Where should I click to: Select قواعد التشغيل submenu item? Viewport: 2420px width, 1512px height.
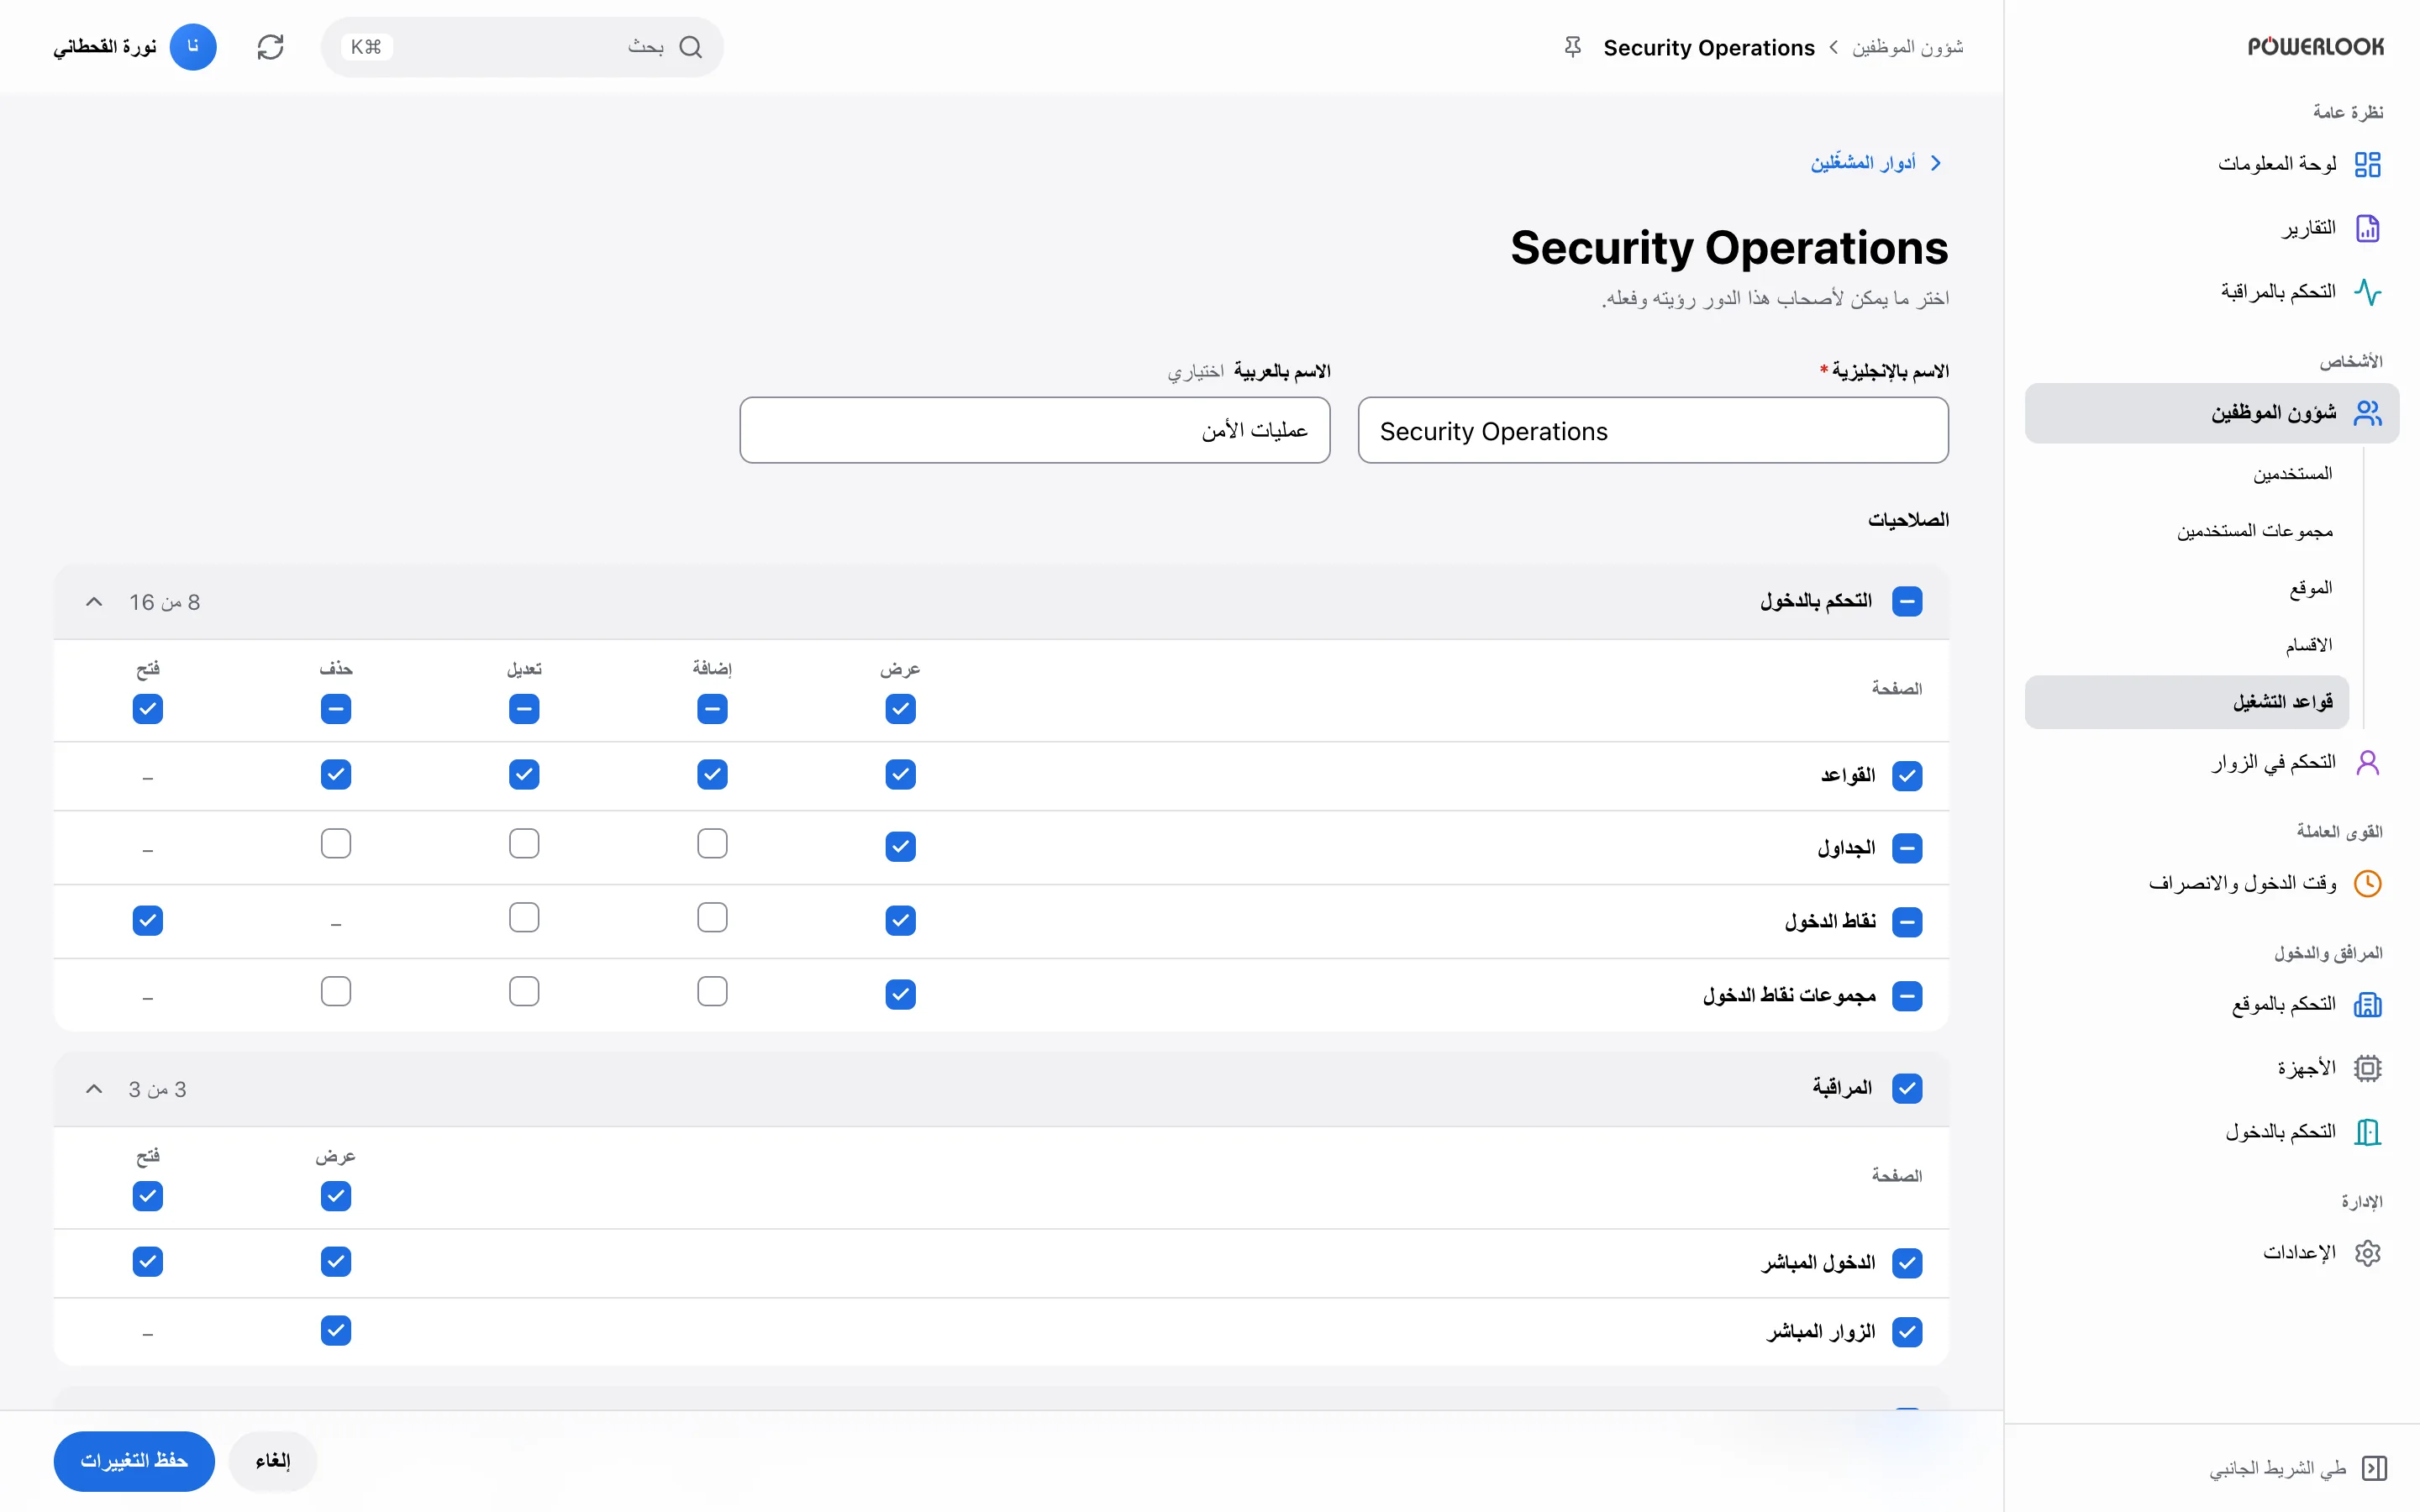coord(2187,702)
